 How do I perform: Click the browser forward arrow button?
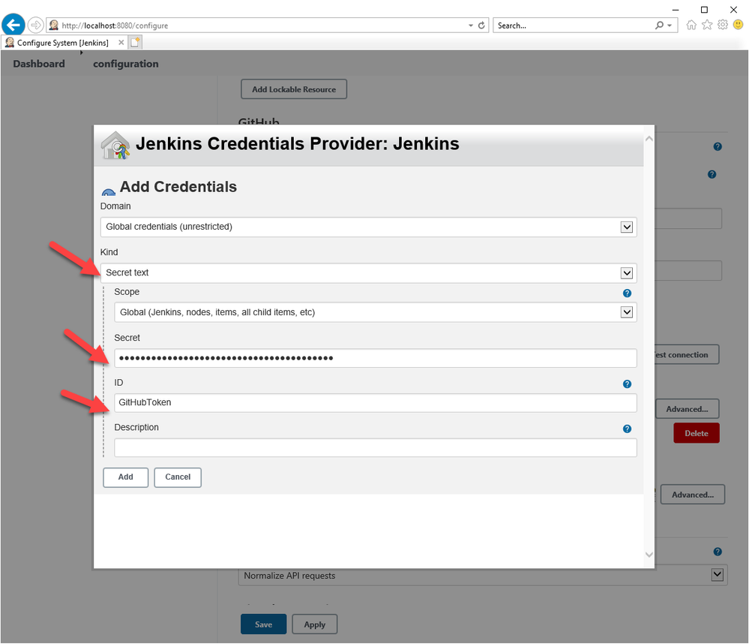(x=36, y=25)
